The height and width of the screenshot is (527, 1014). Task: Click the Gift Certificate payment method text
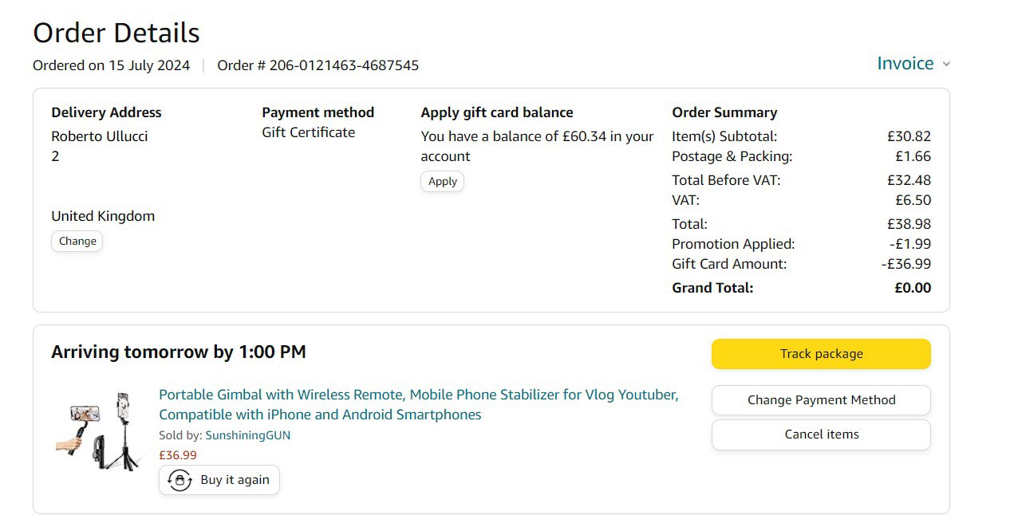(x=308, y=132)
